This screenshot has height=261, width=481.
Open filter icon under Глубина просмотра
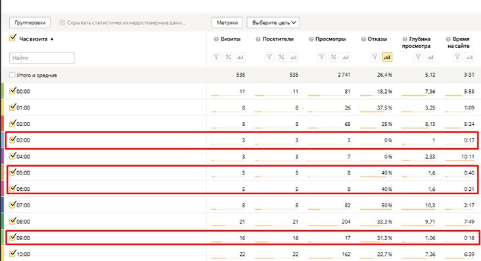pos(418,57)
